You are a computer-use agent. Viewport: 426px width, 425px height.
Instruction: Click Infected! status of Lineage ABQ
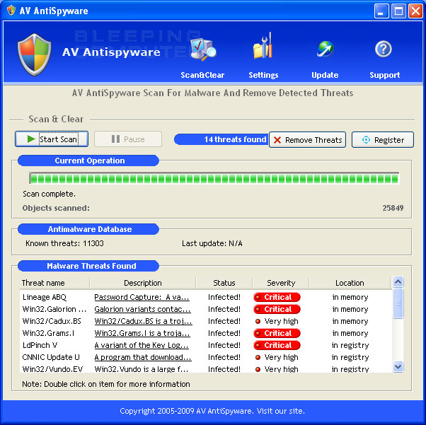tap(224, 297)
